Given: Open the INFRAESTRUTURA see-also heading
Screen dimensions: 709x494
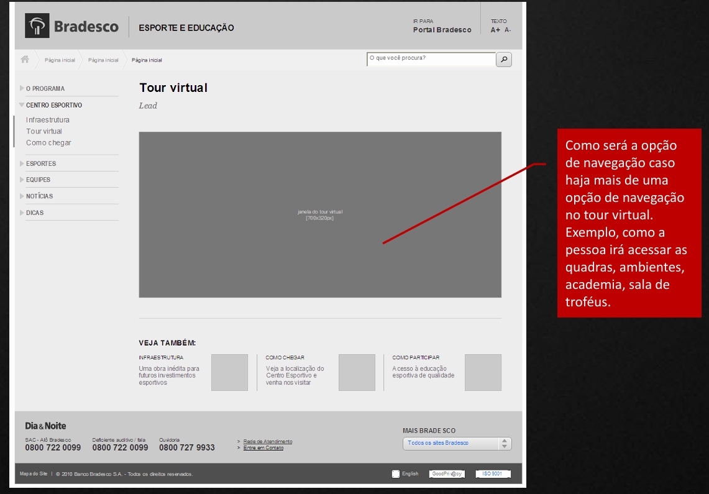Looking at the screenshot, I should pos(161,357).
